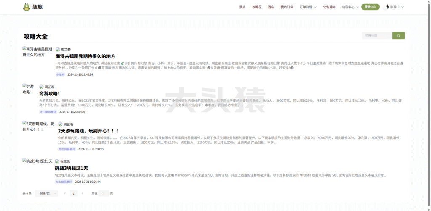Viewport: 431px width, 211px height.
Task: Click the 生态狩猎基地 tag
Action: click(67, 149)
